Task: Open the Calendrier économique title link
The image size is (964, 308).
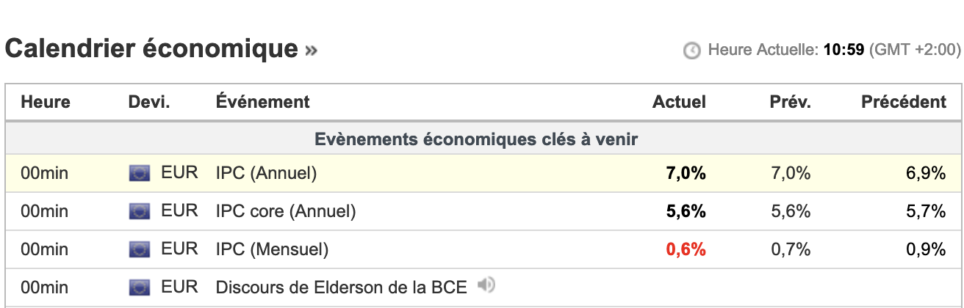Action: click(x=151, y=48)
